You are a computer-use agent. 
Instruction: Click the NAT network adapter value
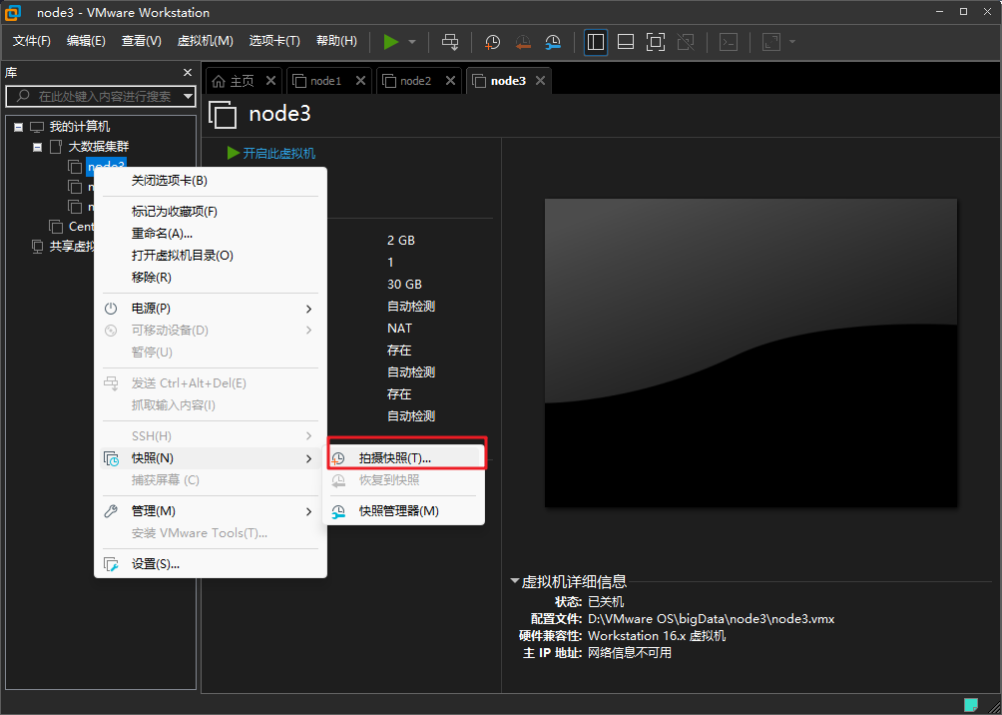pos(399,329)
